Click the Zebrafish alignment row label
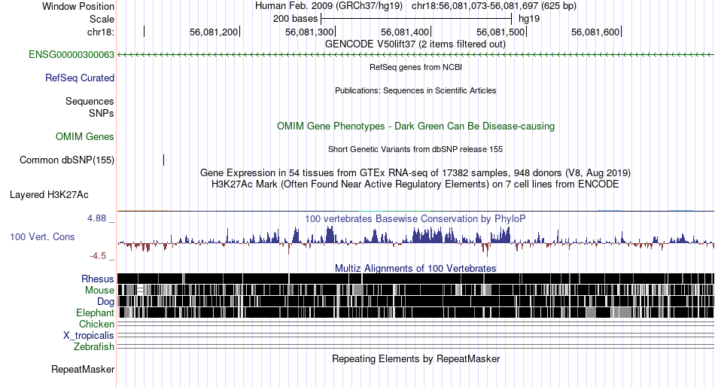The image size is (715, 387). (x=94, y=347)
